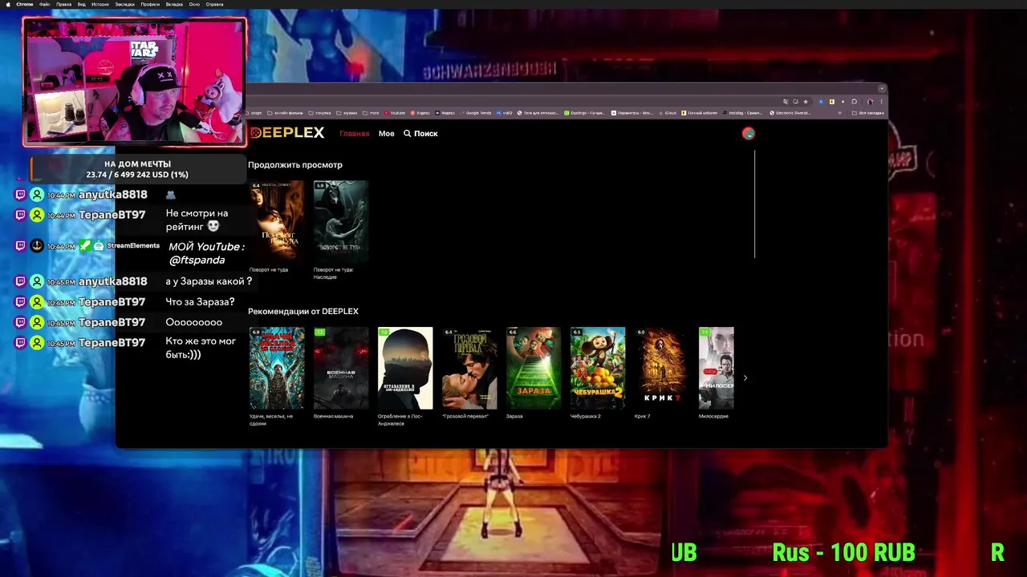Click the chat message Что за Зараза?
Image resolution: width=1027 pixels, height=577 pixels.
200,302
